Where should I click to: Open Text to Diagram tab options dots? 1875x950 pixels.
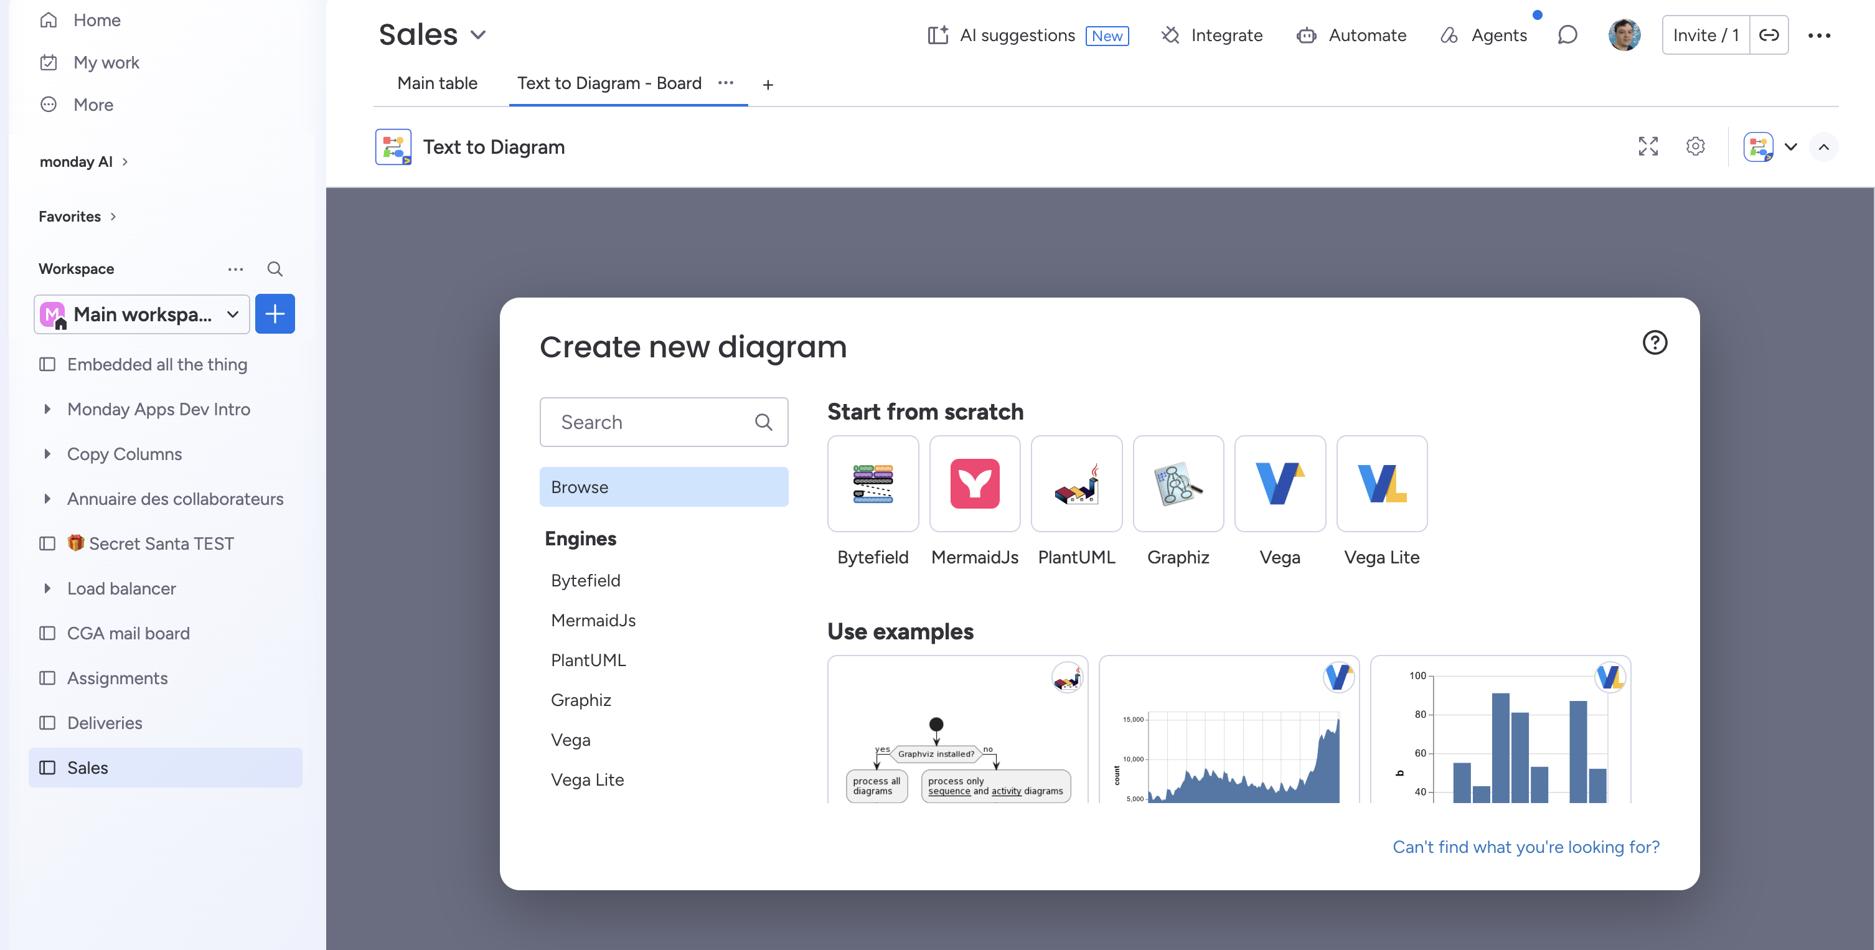point(726,83)
